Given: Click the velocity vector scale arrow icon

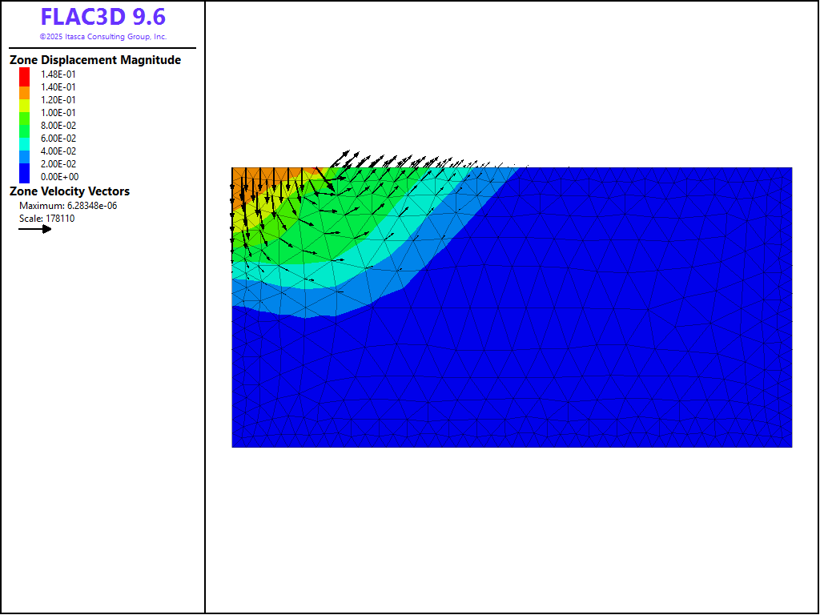Looking at the screenshot, I should (35, 229).
